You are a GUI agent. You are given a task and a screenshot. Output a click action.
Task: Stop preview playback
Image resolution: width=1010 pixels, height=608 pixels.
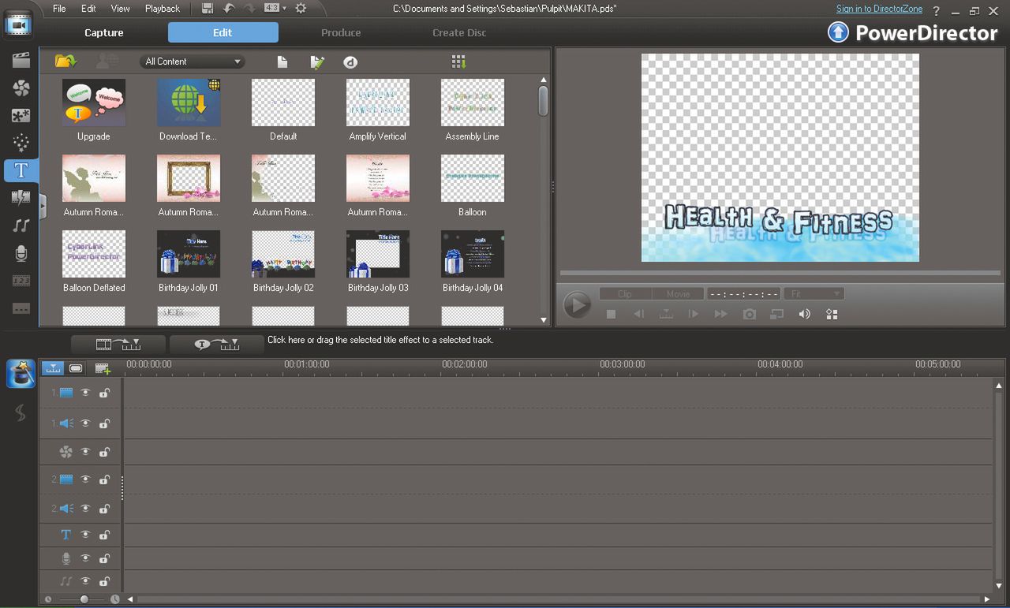611,314
